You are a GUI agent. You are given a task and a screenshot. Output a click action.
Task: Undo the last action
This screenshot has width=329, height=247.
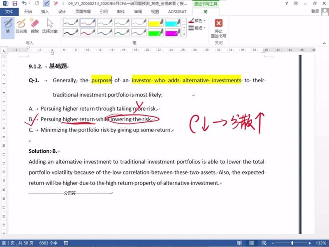24,3
